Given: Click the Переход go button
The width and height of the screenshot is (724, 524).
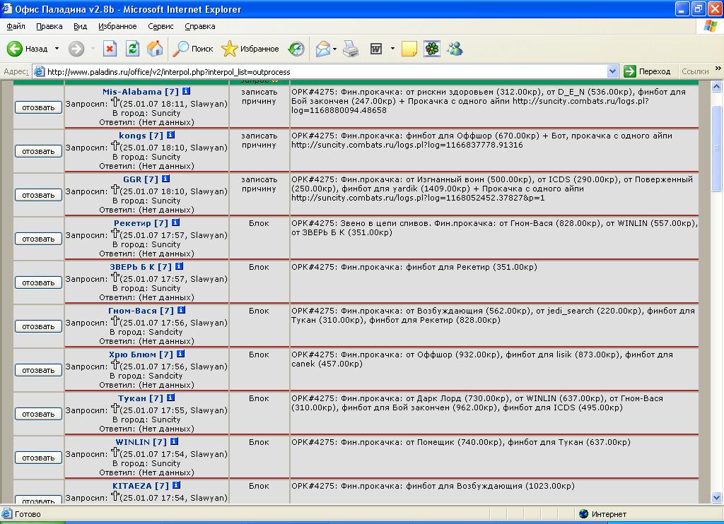Looking at the screenshot, I should coord(647,71).
